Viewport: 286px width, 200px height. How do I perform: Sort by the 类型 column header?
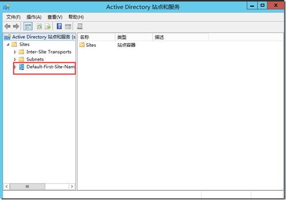(134, 37)
